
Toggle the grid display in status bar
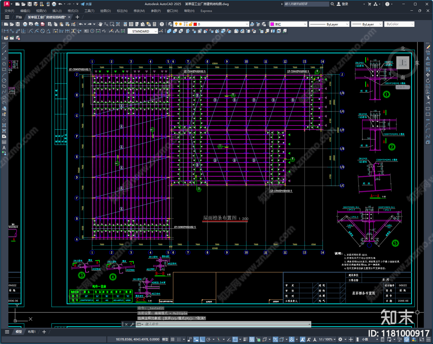tap(172, 339)
